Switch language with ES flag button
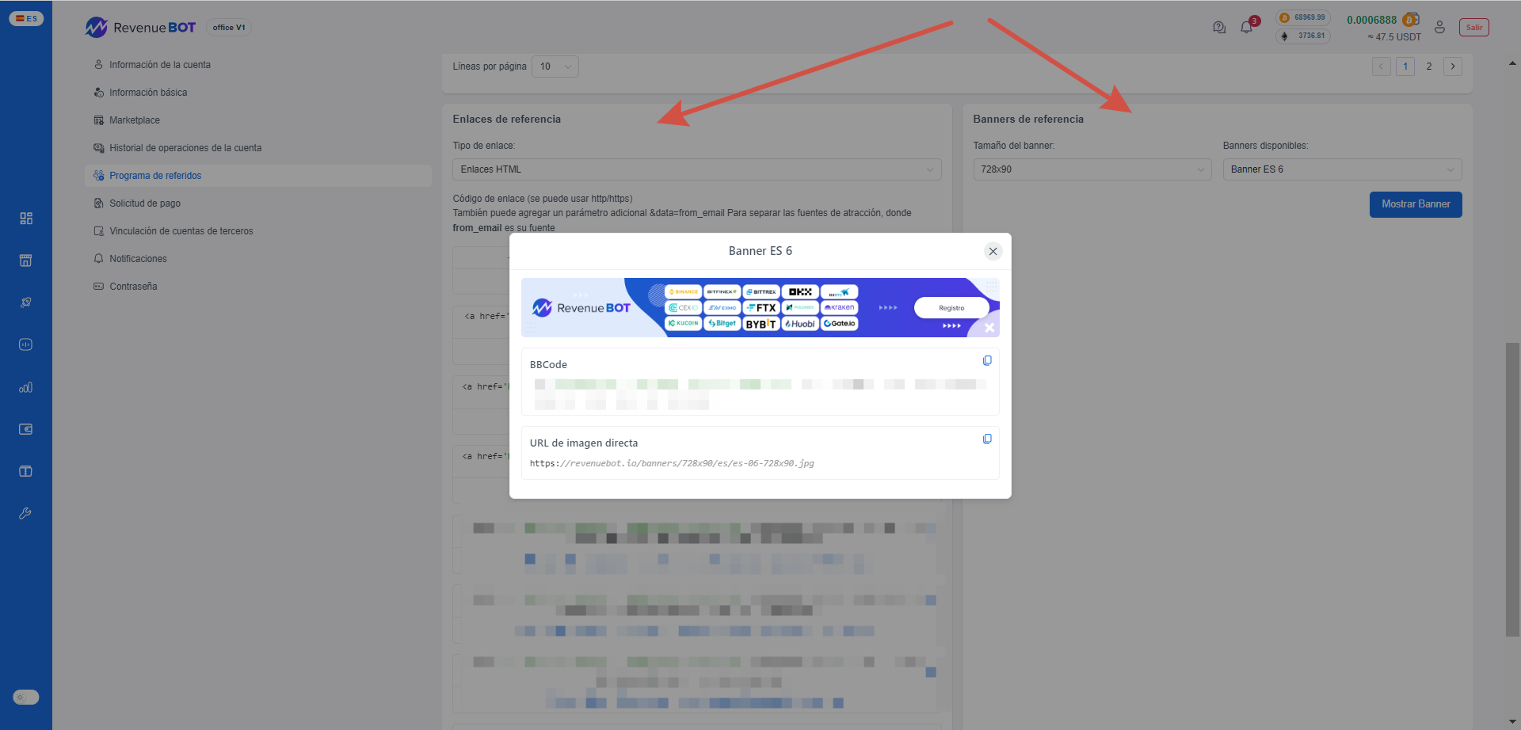Screen dimensions: 1521x730 pos(26,18)
